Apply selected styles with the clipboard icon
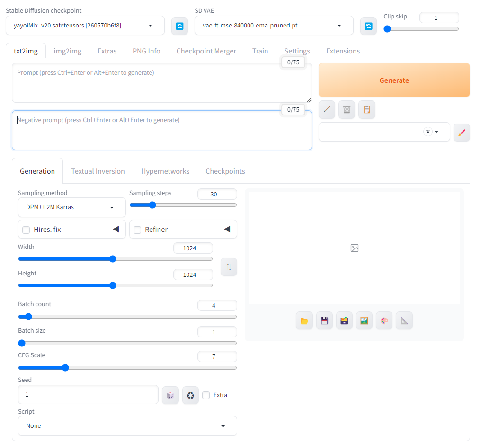Screen dimensions: 481x443 (367, 109)
